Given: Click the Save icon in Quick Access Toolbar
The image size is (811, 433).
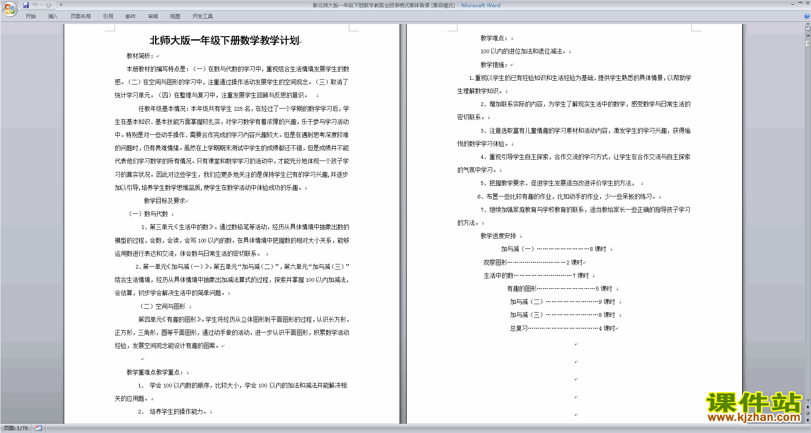Looking at the screenshot, I should (26, 5).
